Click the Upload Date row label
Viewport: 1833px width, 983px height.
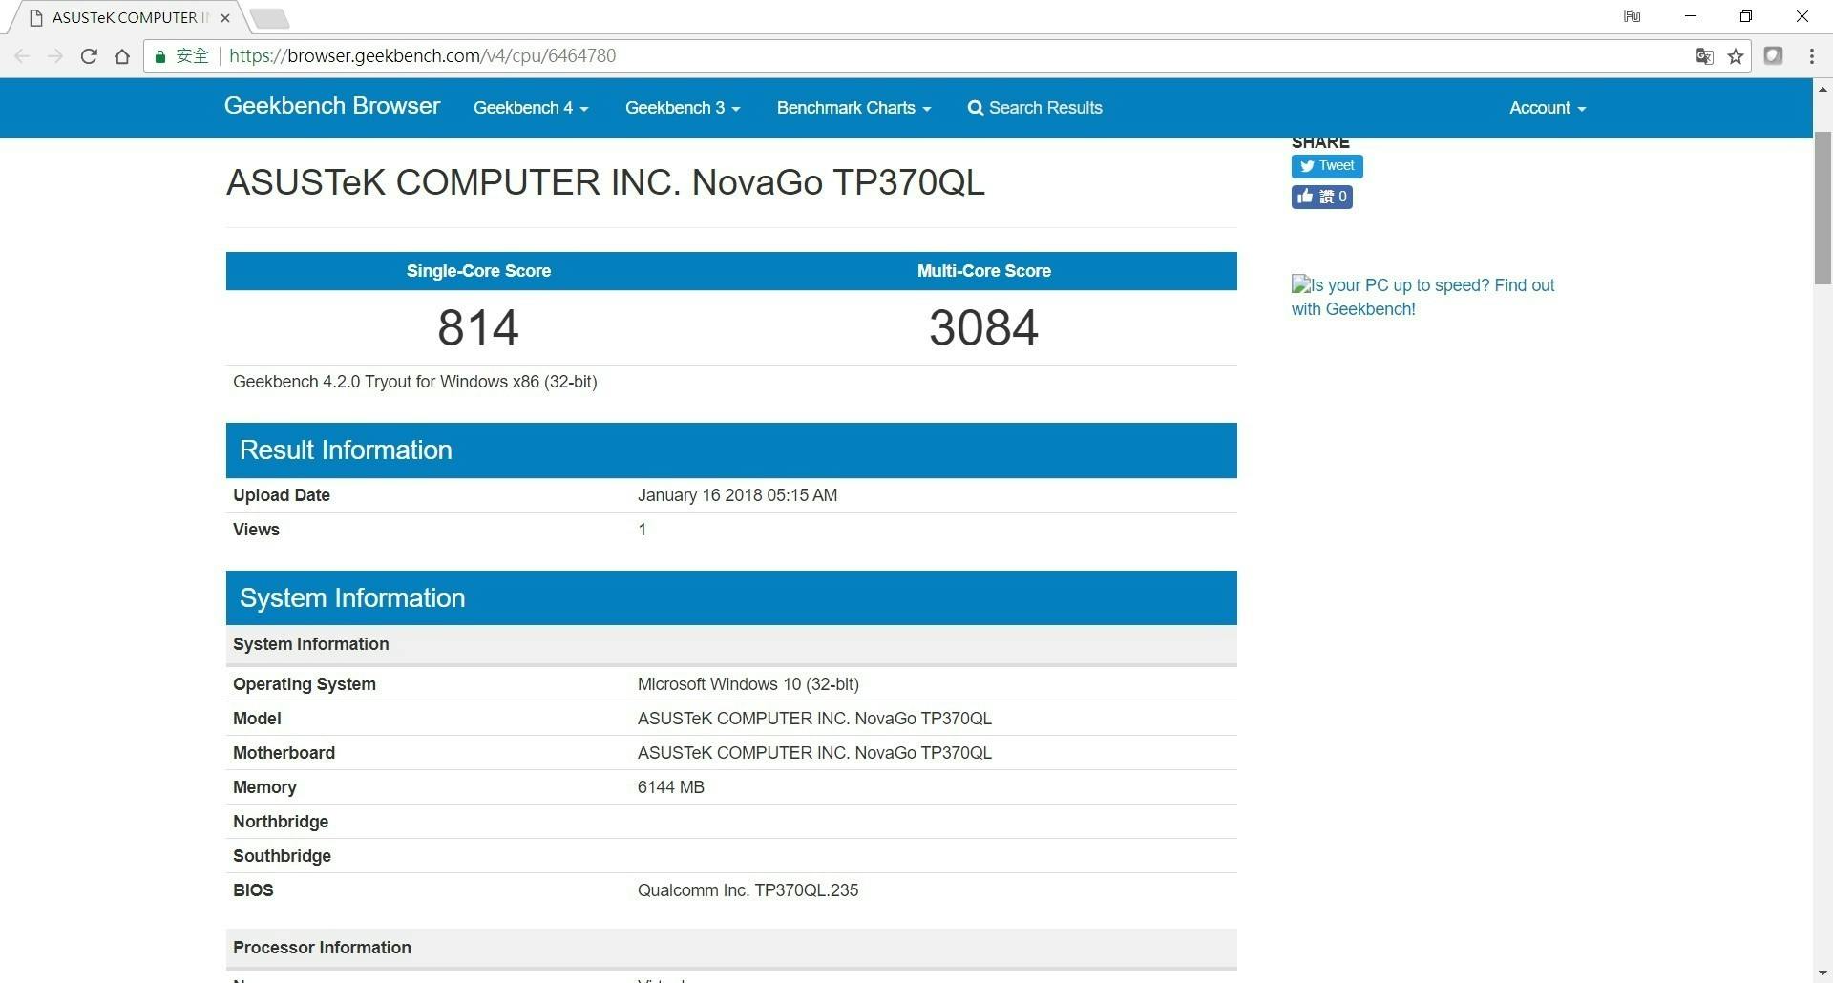(282, 495)
